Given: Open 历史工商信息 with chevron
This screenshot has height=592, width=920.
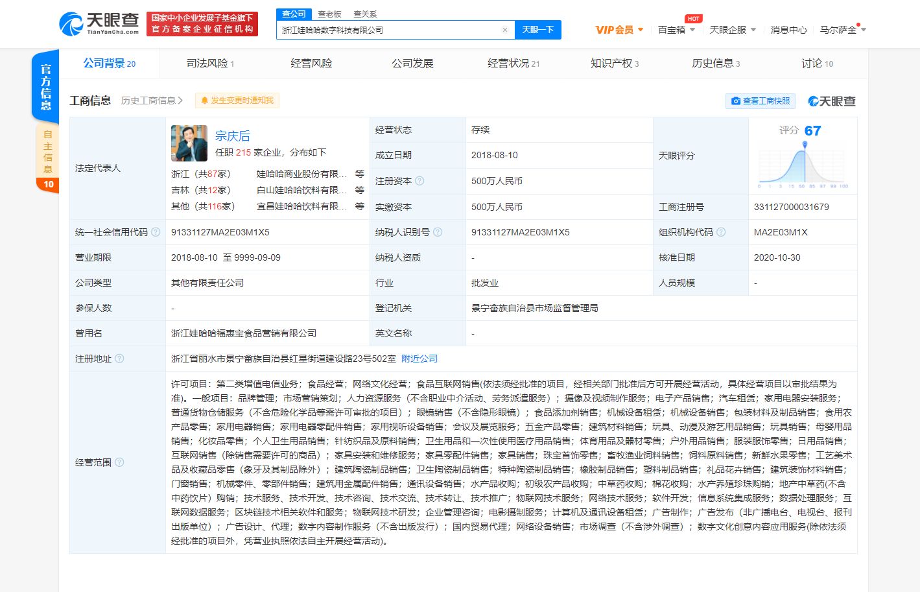Looking at the screenshot, I should point(152,101).
